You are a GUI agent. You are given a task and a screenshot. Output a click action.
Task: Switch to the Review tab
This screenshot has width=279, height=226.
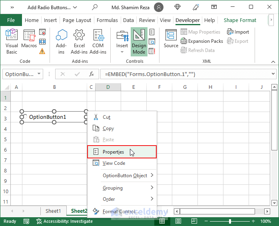147,20
